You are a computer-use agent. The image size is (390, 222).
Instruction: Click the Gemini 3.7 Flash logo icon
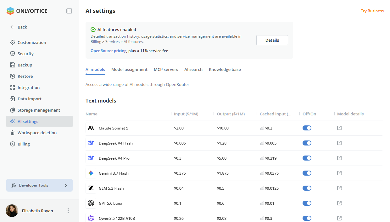click(x=91, y=173)
